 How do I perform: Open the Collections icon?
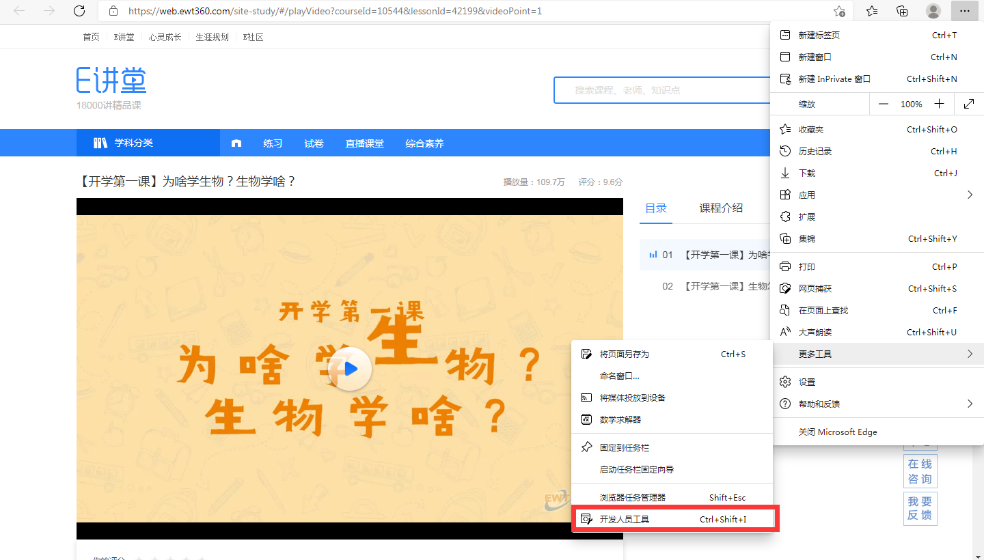tap(902, 11)
